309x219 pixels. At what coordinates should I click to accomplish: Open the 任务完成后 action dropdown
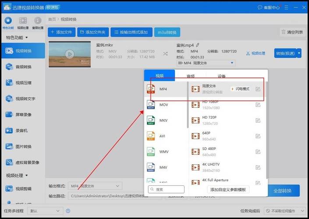point(285,211)
